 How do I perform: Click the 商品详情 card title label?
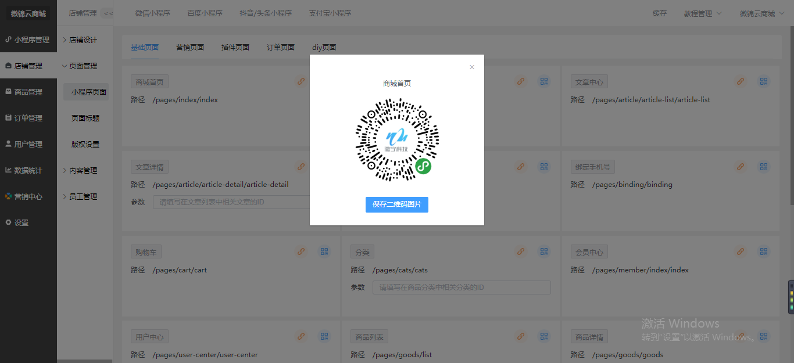(589, 337)
